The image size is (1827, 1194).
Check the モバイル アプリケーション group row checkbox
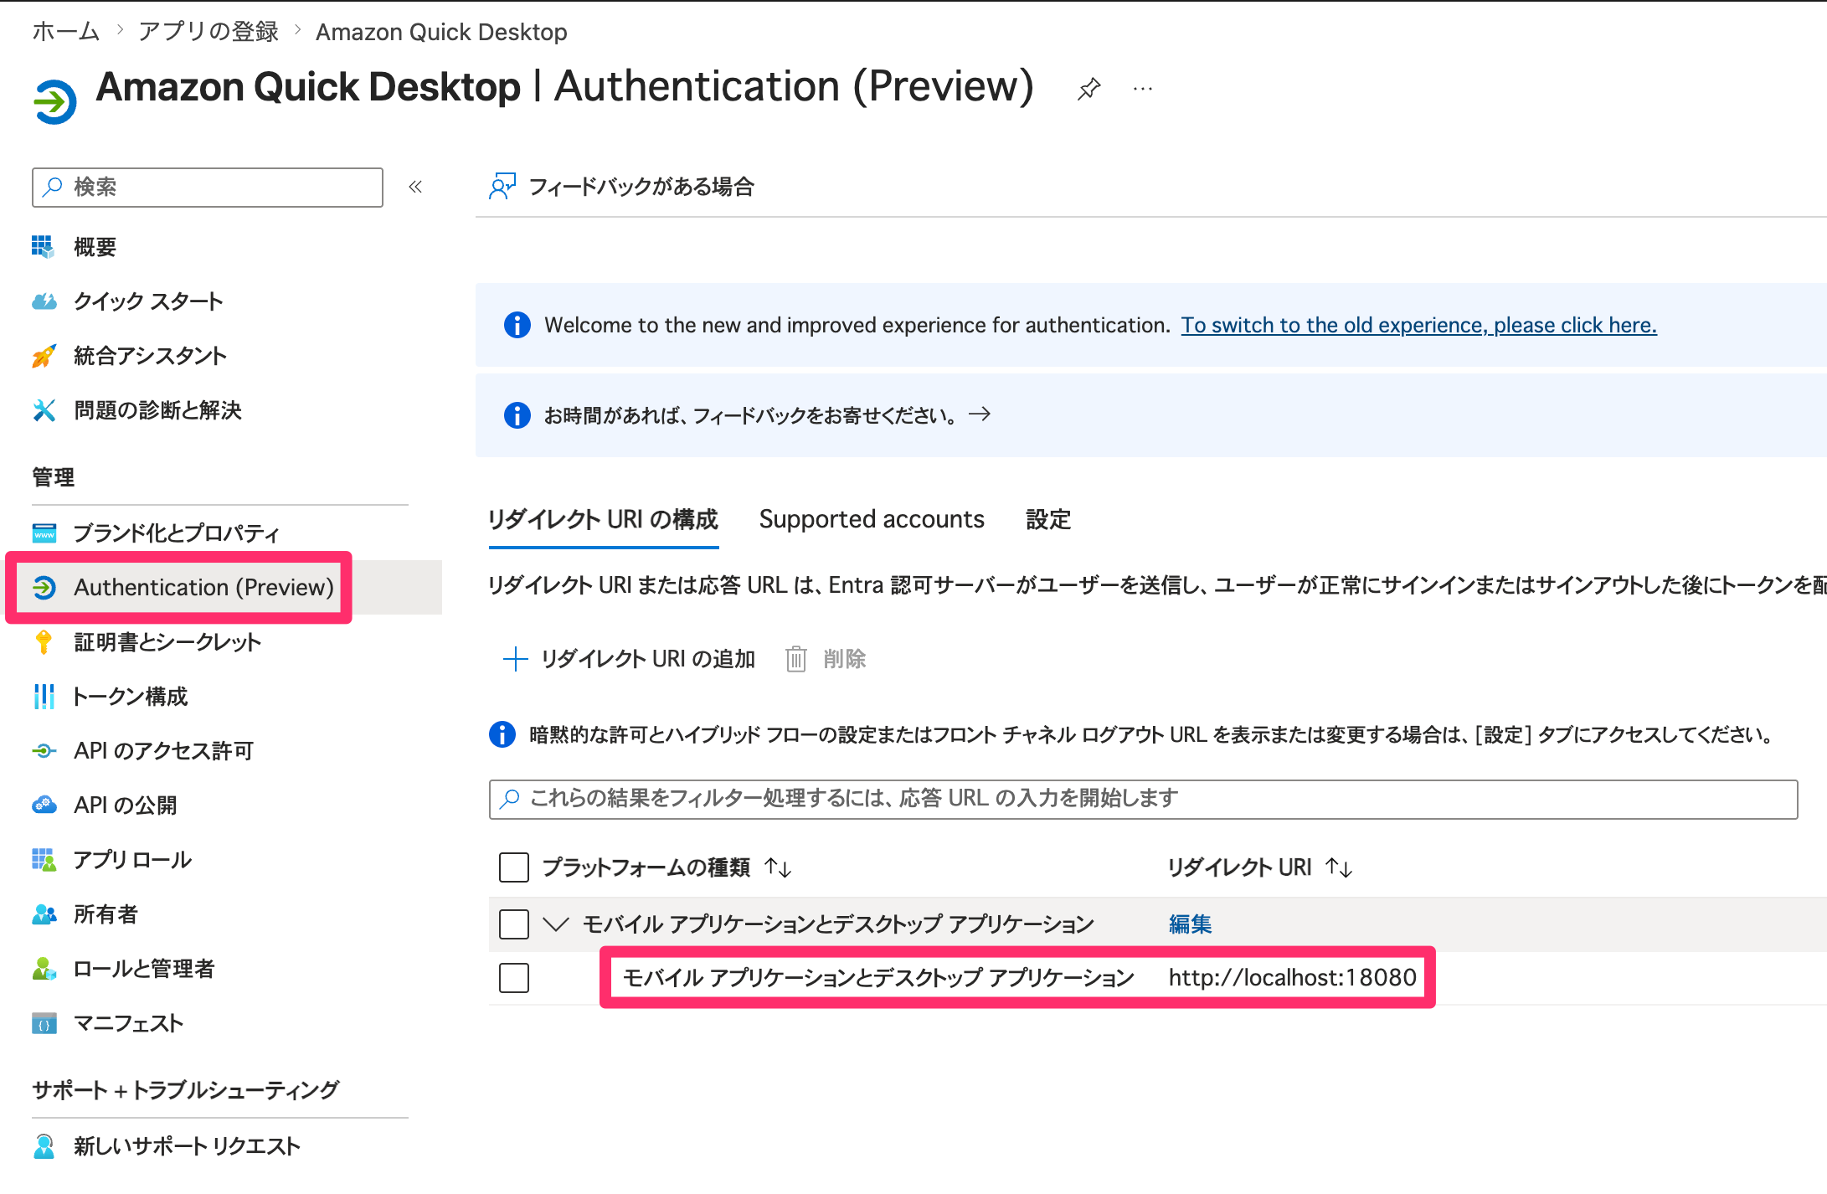pyautogui.click(x=513, y=924)
